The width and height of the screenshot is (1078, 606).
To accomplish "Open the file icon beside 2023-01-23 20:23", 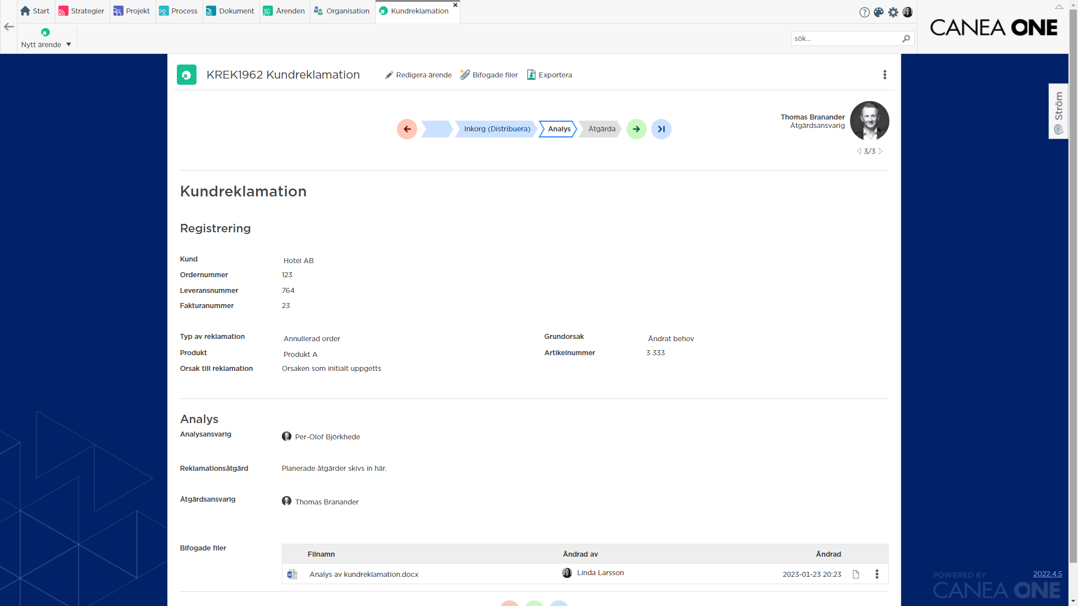I will (856, 574).
